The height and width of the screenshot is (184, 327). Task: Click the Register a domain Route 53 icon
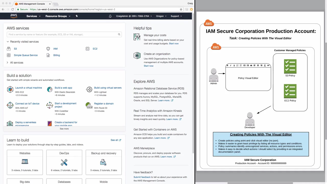(88, 105)
